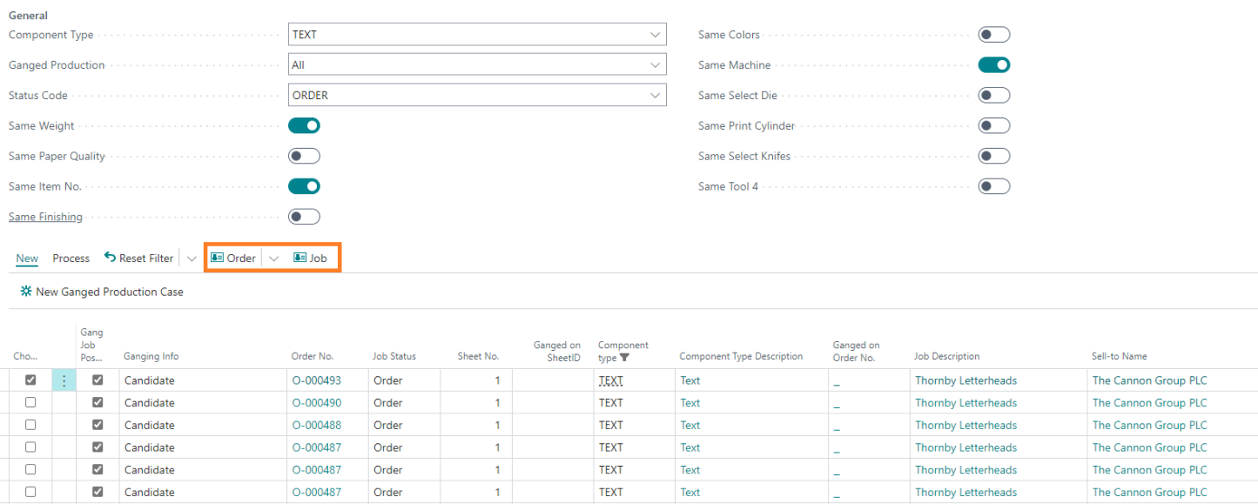Enable the Same Print Cylinder switch
The height and width of the screenshot is (504, 1258).
click(x=994, y=126)
